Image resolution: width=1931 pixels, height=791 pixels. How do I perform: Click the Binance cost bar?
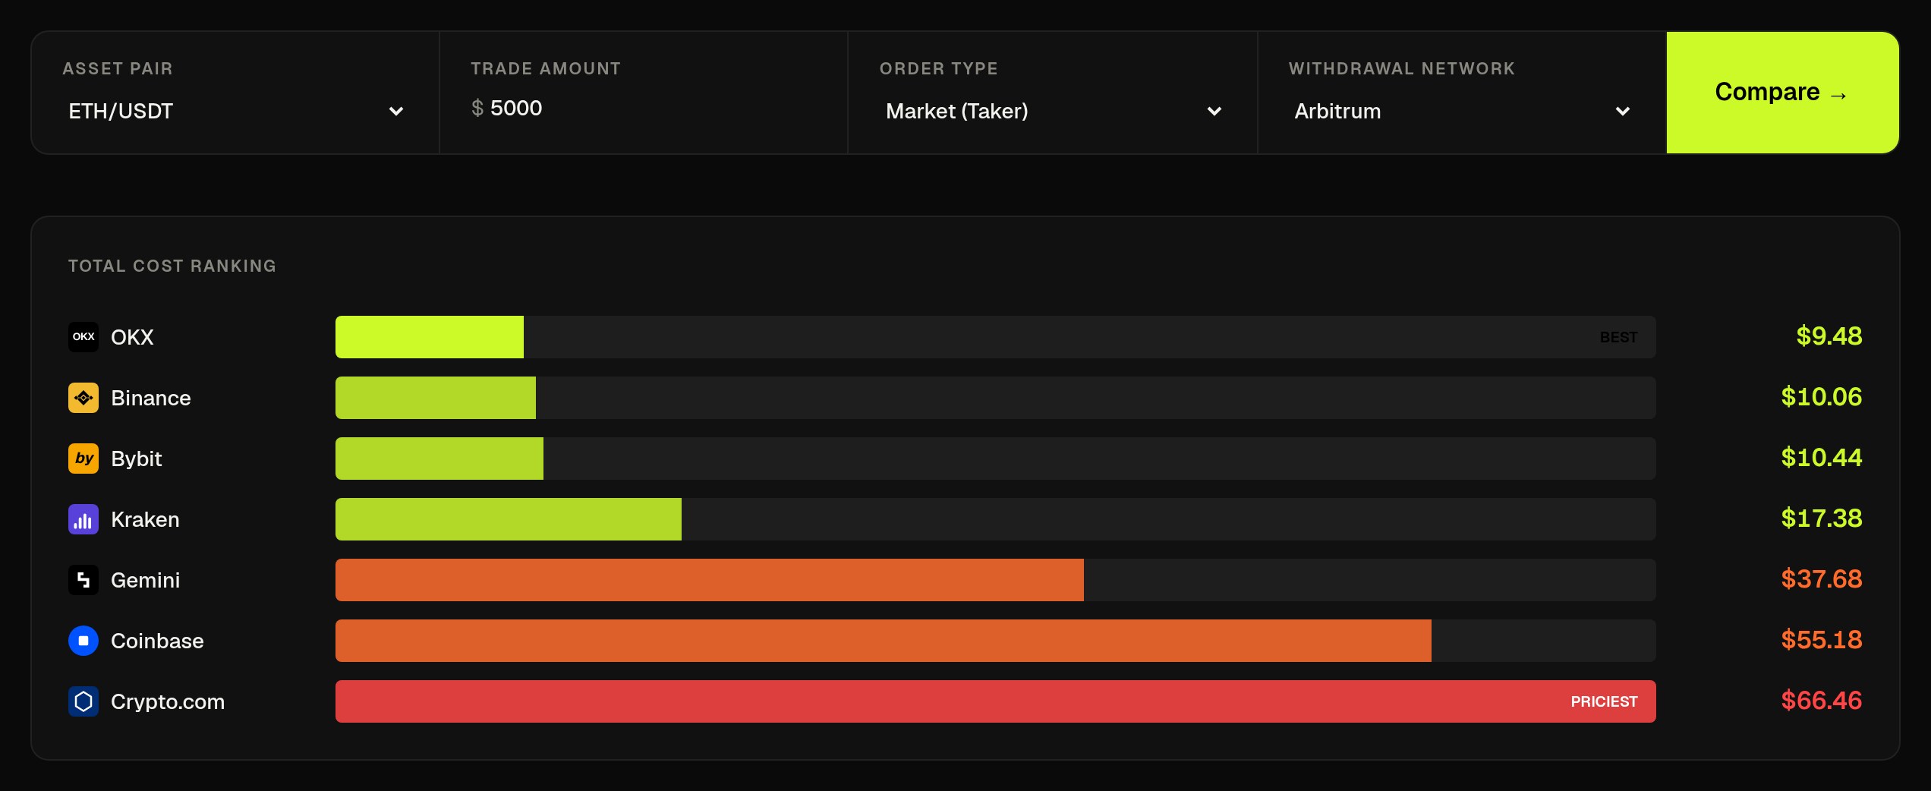pos(436,398)
